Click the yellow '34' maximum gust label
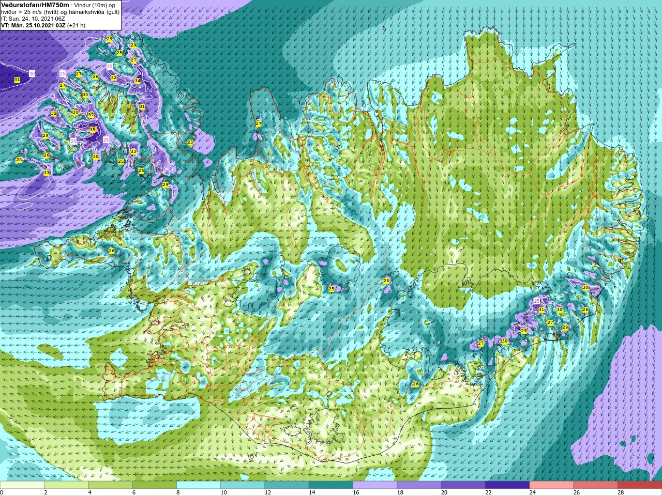Image resolution: width=662 pixels, height=496 pixels. tap(138, 81)
